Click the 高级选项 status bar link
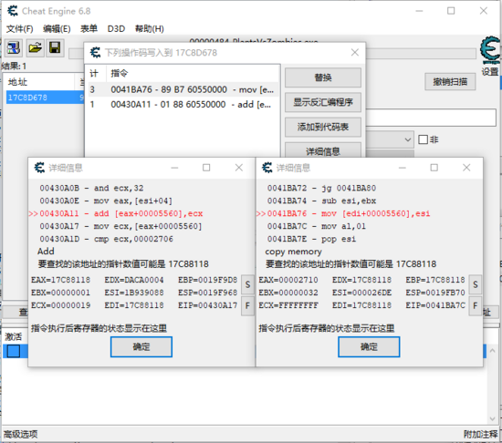Viewport: 502px width, 443px height. point(20,435)
